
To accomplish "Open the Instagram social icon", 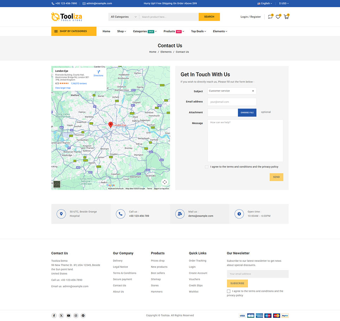I will [76, 316].
